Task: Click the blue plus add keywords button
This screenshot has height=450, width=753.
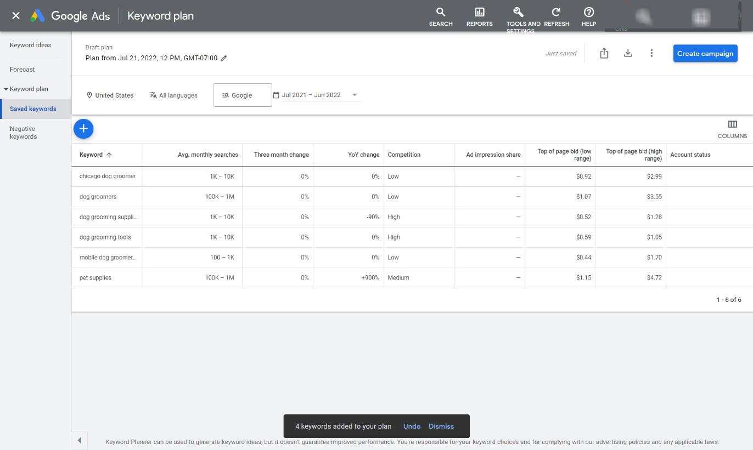Action: click(83, 129)
